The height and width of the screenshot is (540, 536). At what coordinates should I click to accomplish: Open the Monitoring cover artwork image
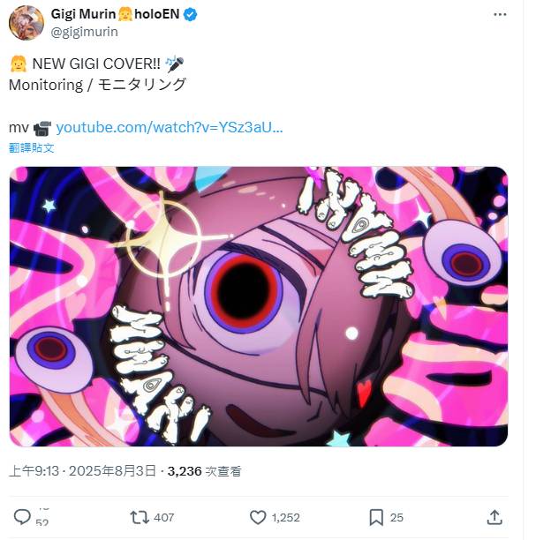click(x=259, y=306)
